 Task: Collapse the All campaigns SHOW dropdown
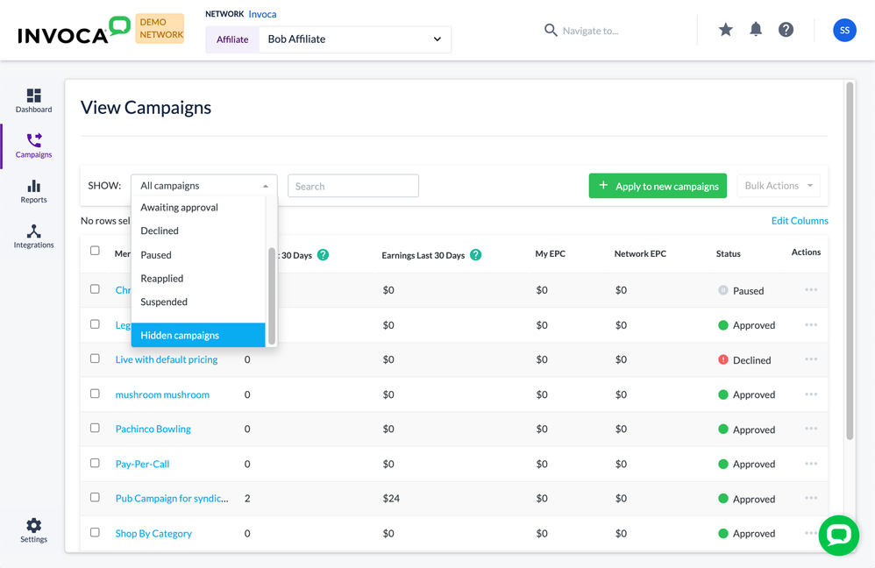coord(203,186)
